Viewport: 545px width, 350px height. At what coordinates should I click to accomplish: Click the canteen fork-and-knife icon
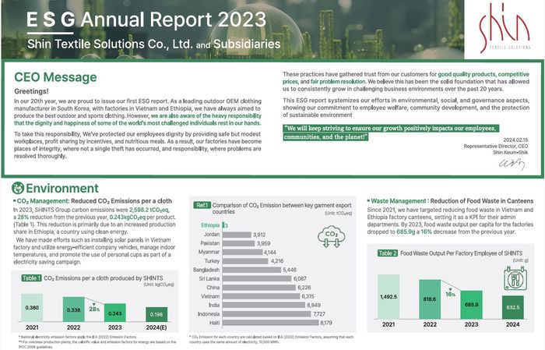tap(515, 278)
